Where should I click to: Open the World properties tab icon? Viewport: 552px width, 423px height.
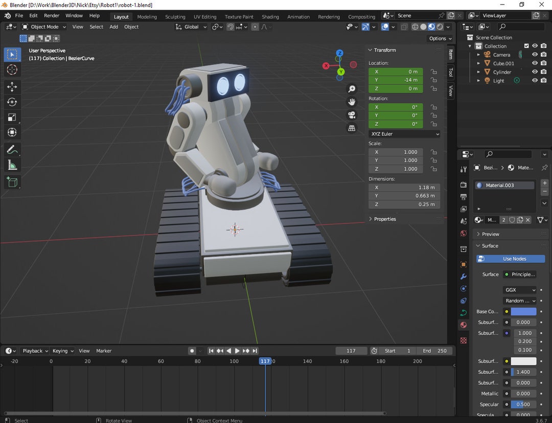coord(464,233)
